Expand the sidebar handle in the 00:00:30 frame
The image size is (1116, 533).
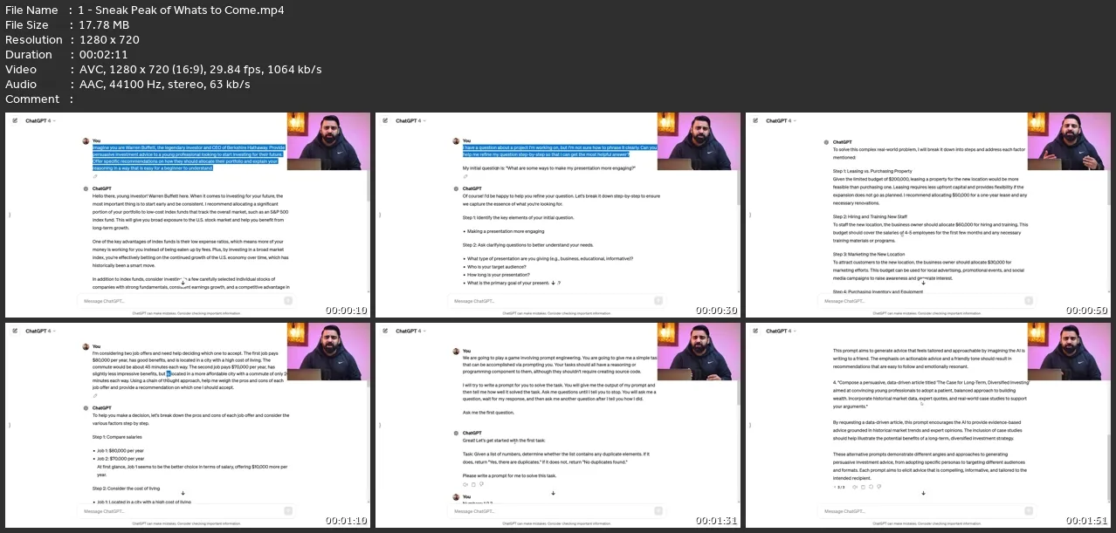click(379, 215)
